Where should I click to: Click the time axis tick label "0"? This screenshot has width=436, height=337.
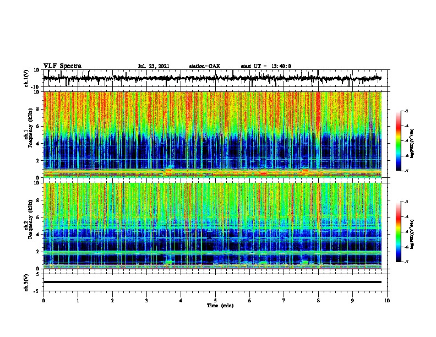click(43, 301)
